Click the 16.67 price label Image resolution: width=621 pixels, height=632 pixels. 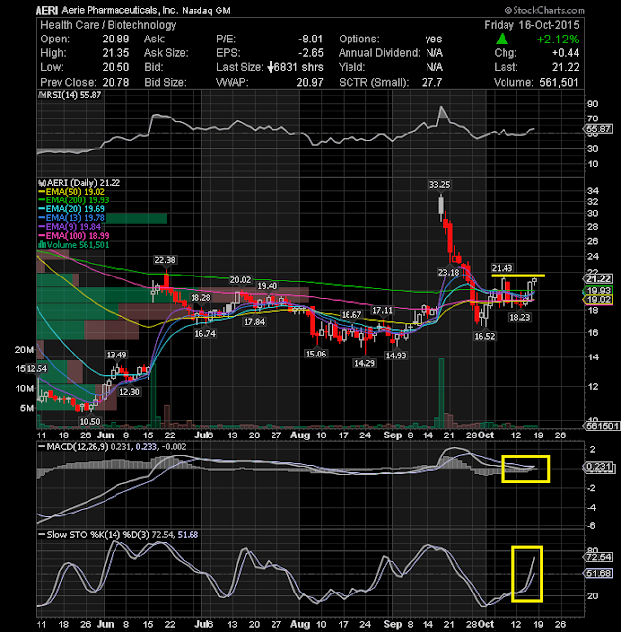(351, 315)
